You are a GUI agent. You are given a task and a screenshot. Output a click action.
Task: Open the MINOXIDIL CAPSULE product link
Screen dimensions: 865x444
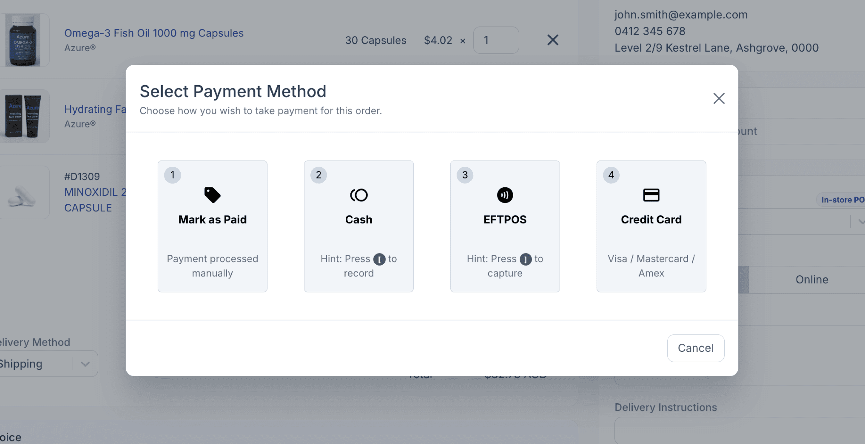point(95,200)
